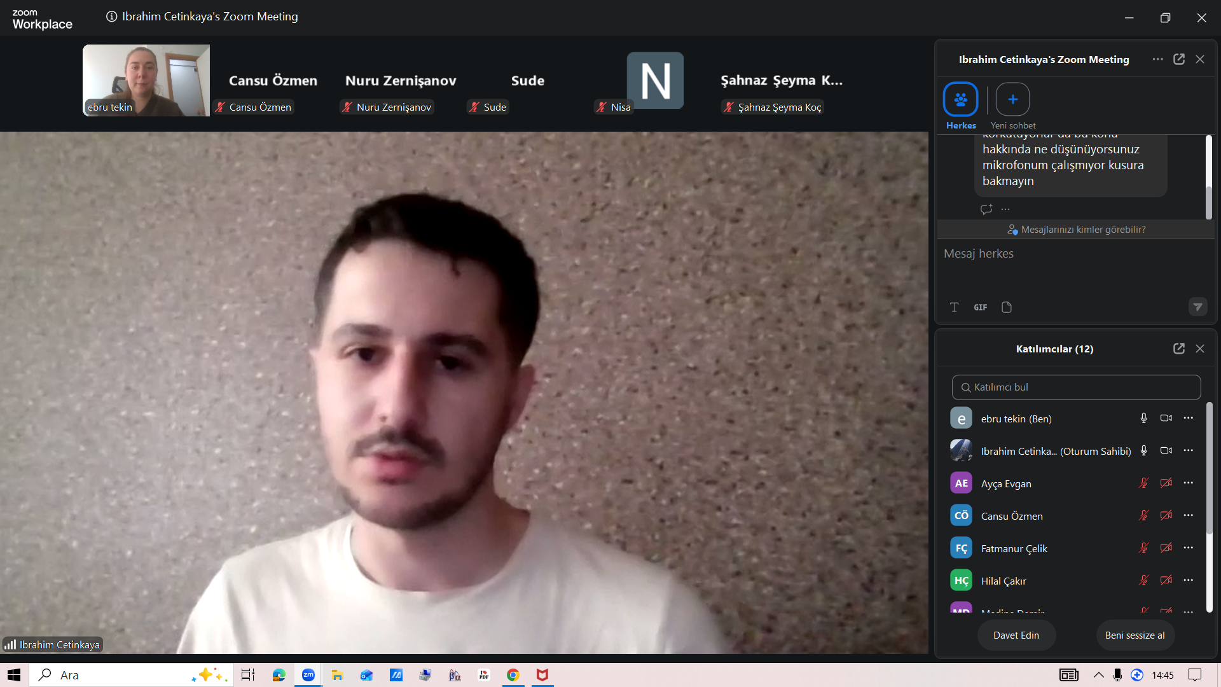Viewport: 1221px width, 687px height.
Task: Open more options for Fatmanur Çelik
Action: 1188,548
